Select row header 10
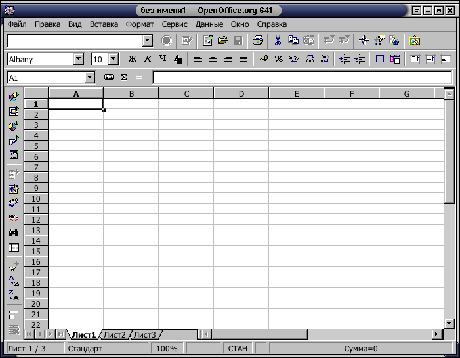The height and width of the screenshot is (358, 460). [36, 199]
